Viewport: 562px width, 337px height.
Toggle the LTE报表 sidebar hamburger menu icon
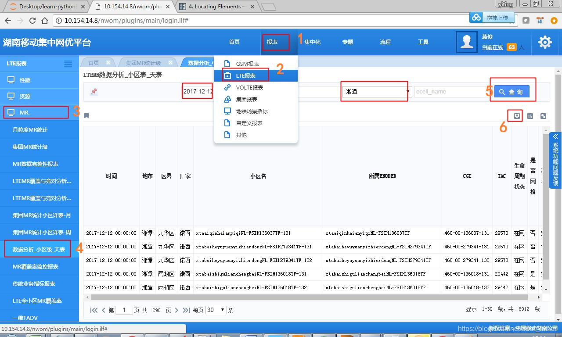(x=68, y=64)
